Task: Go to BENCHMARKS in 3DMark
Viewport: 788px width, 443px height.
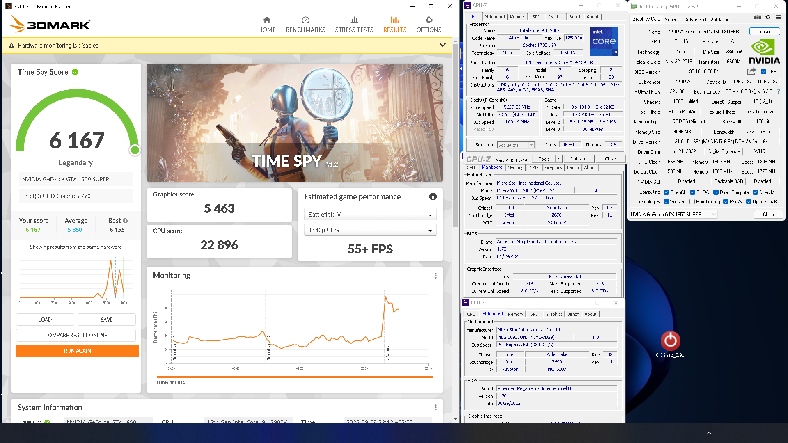Action: (305, 25)
